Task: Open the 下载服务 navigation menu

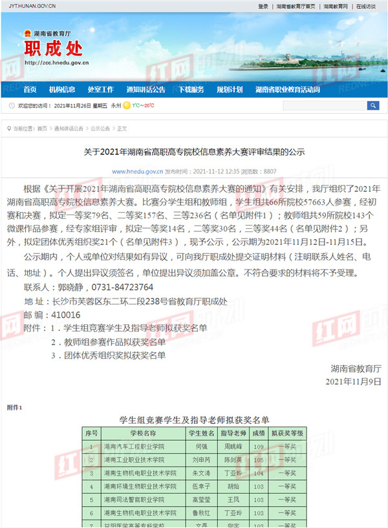Action: coord(191,90)
